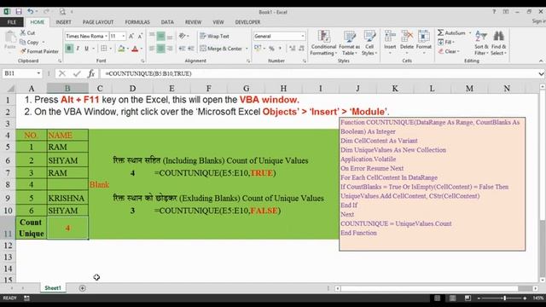Select row 8 header
The width and height of the screenshot is (546, 307).
coord(8,184)
